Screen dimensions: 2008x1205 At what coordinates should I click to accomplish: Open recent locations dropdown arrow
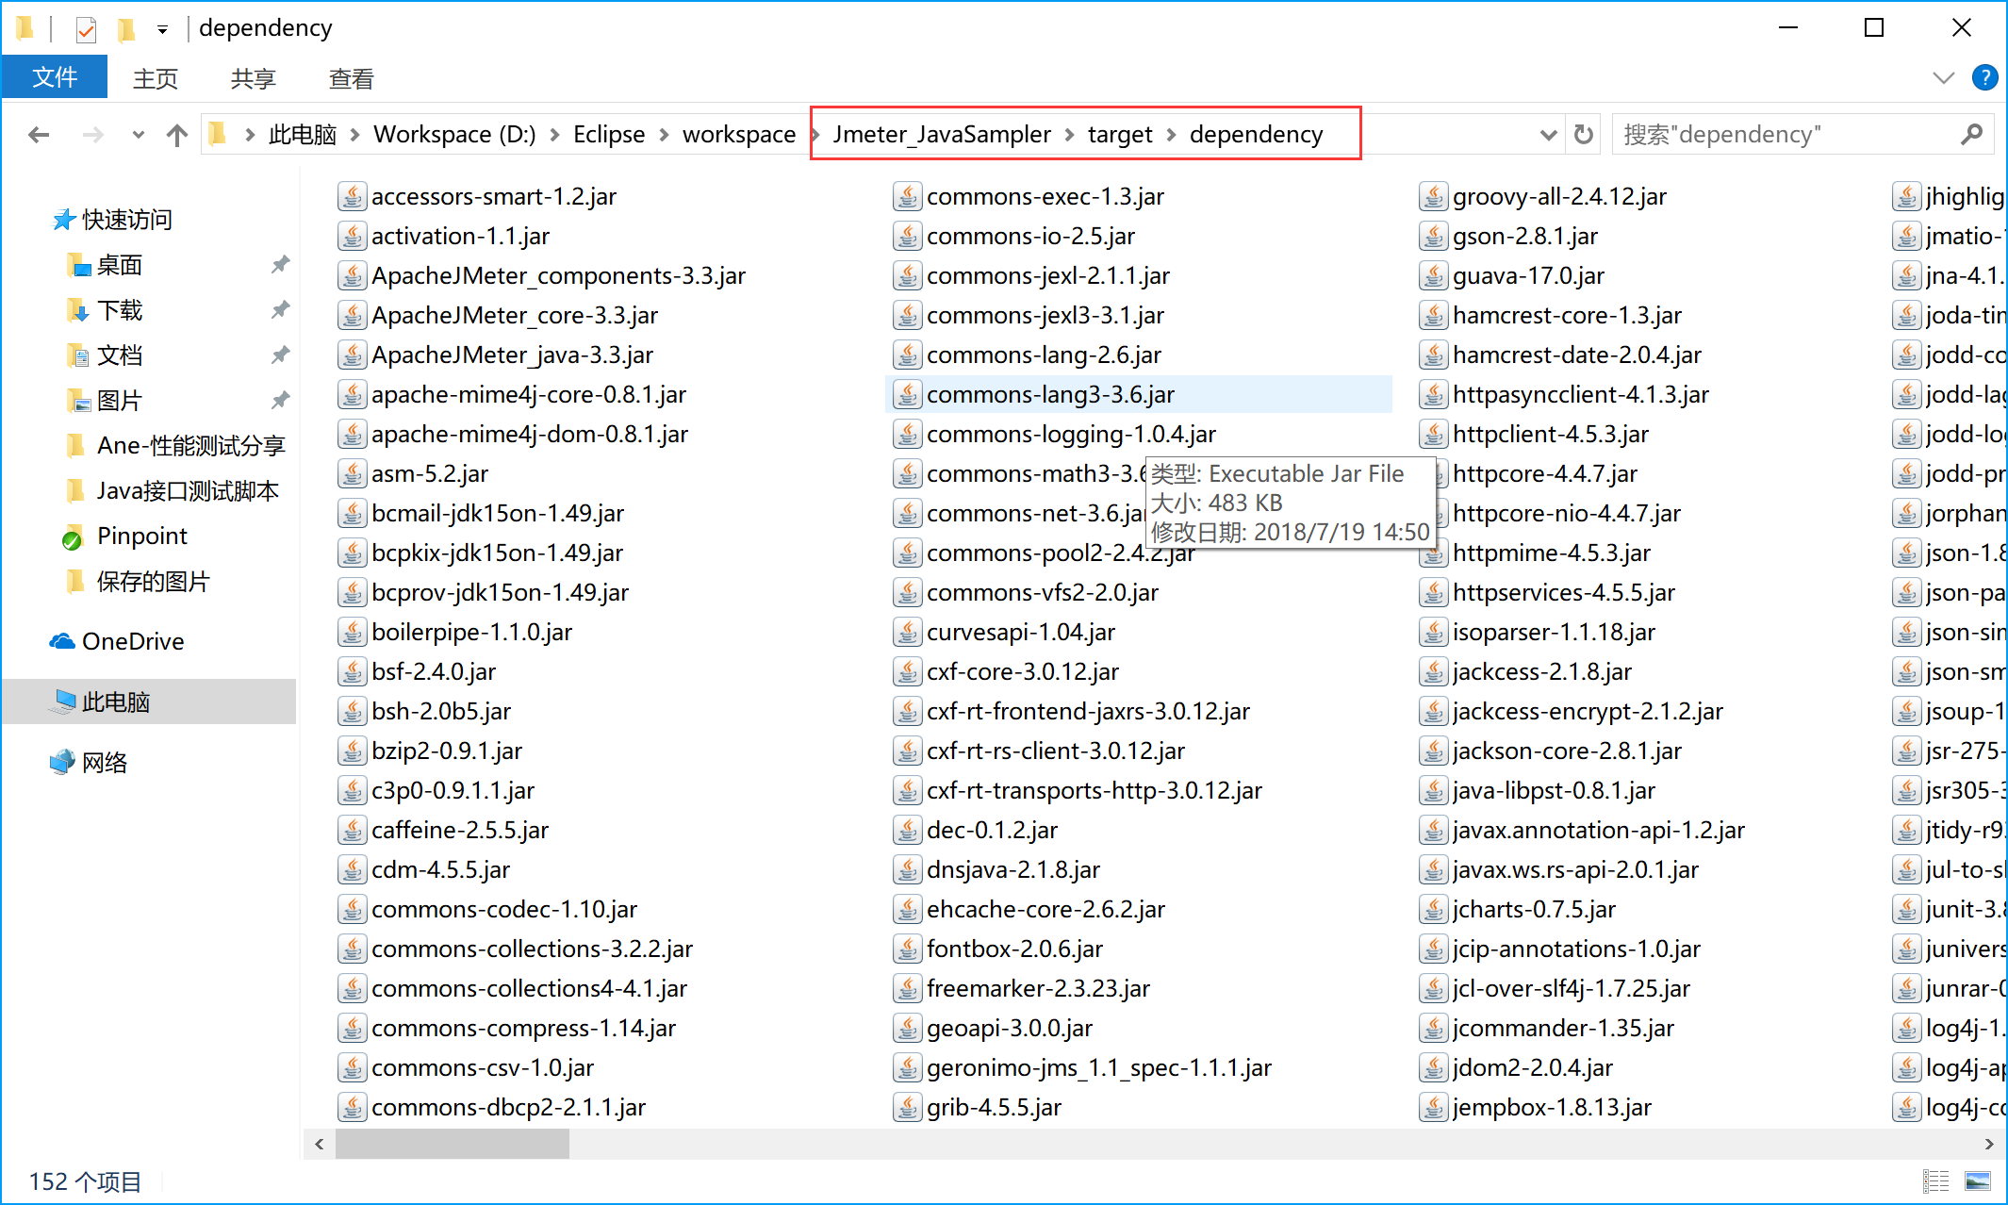click(138, 135)
